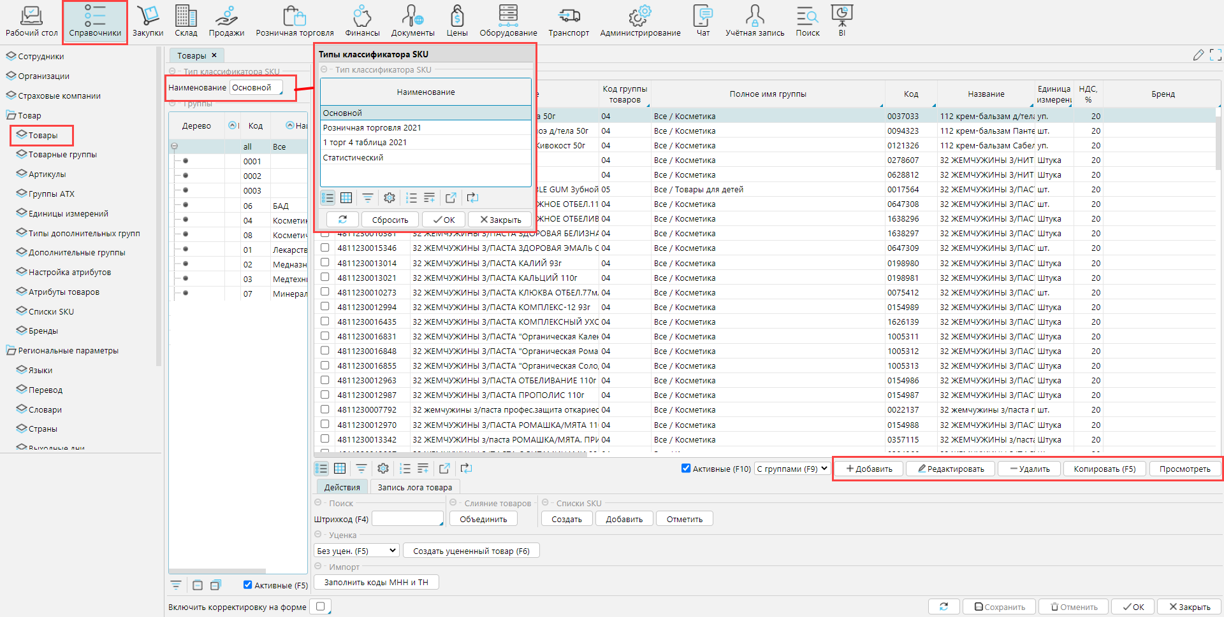
Task: Open the Без уцен. (F5) dropdown
Action: pyautogui.click(x=356, y=551)
